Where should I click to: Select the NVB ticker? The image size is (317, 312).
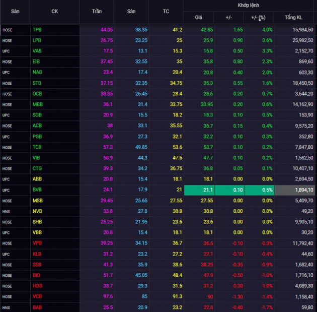[x=37, y=211]
